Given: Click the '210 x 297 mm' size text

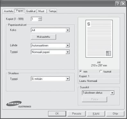Looking at the screenshot, I should [99, 66].
